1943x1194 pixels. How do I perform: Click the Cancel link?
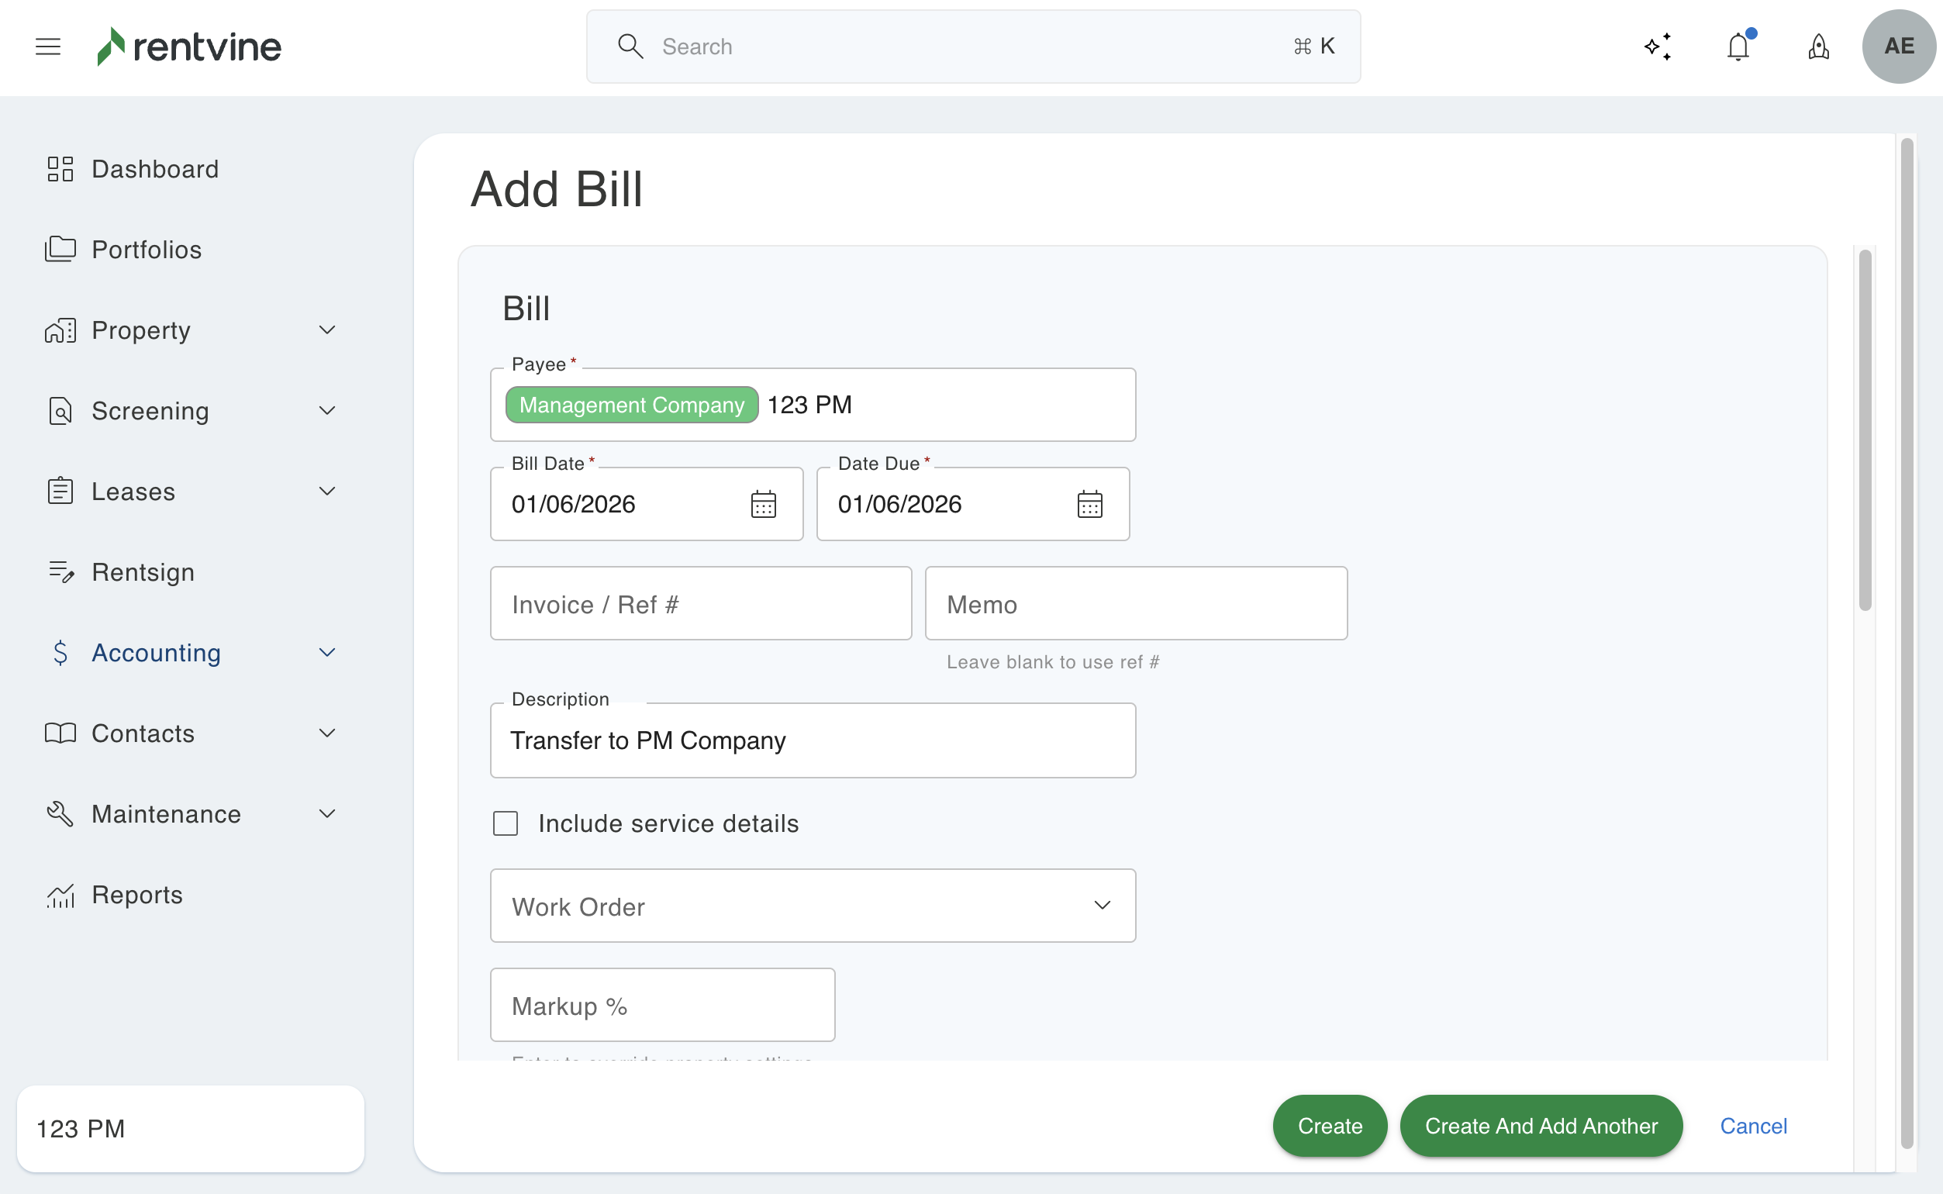point(1753,1125)
